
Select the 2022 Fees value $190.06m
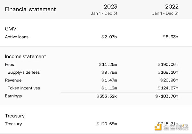click(x=168, y=64)
